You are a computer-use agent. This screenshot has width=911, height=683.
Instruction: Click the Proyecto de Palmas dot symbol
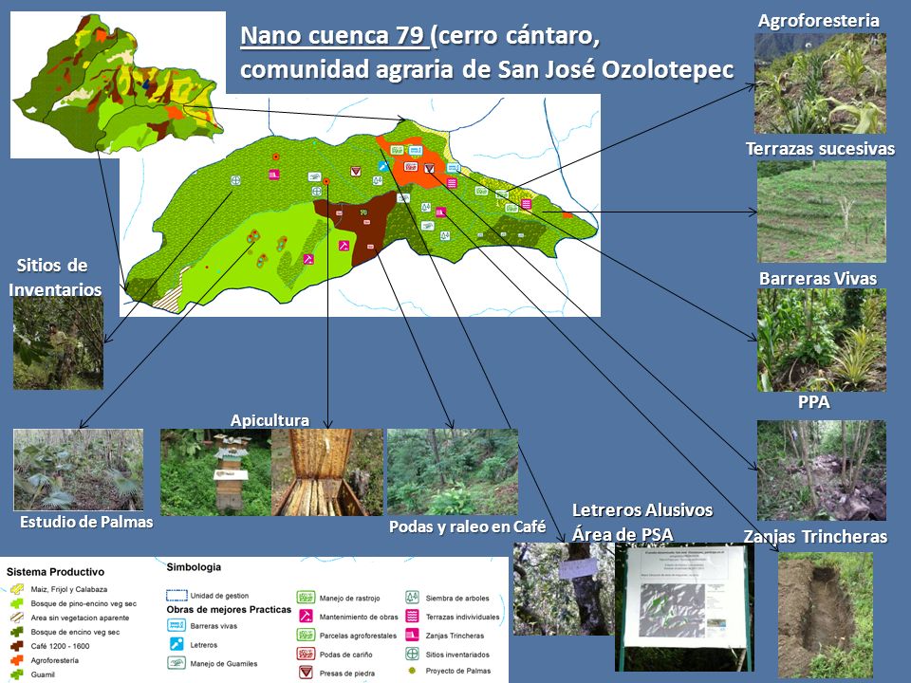coord(412,671)
